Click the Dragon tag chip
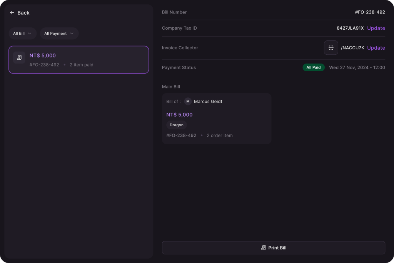 176,125
